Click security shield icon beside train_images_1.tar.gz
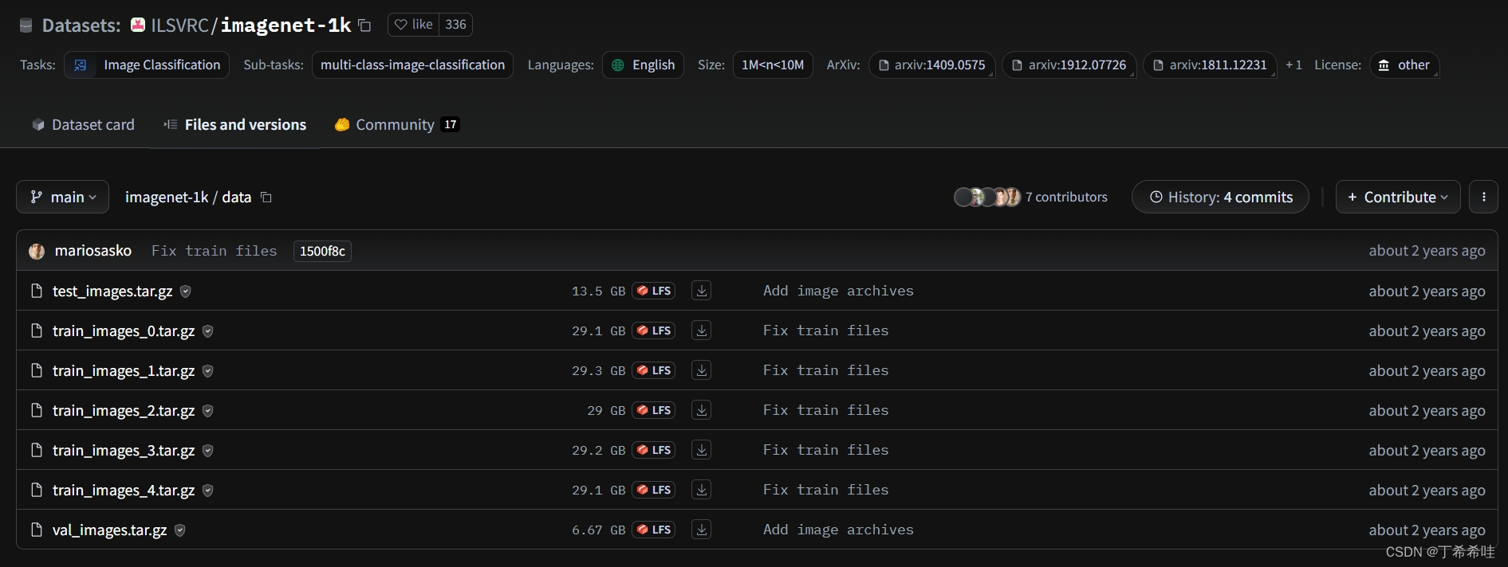Viewport: 1508px width, 567px height. click(208, 371)
